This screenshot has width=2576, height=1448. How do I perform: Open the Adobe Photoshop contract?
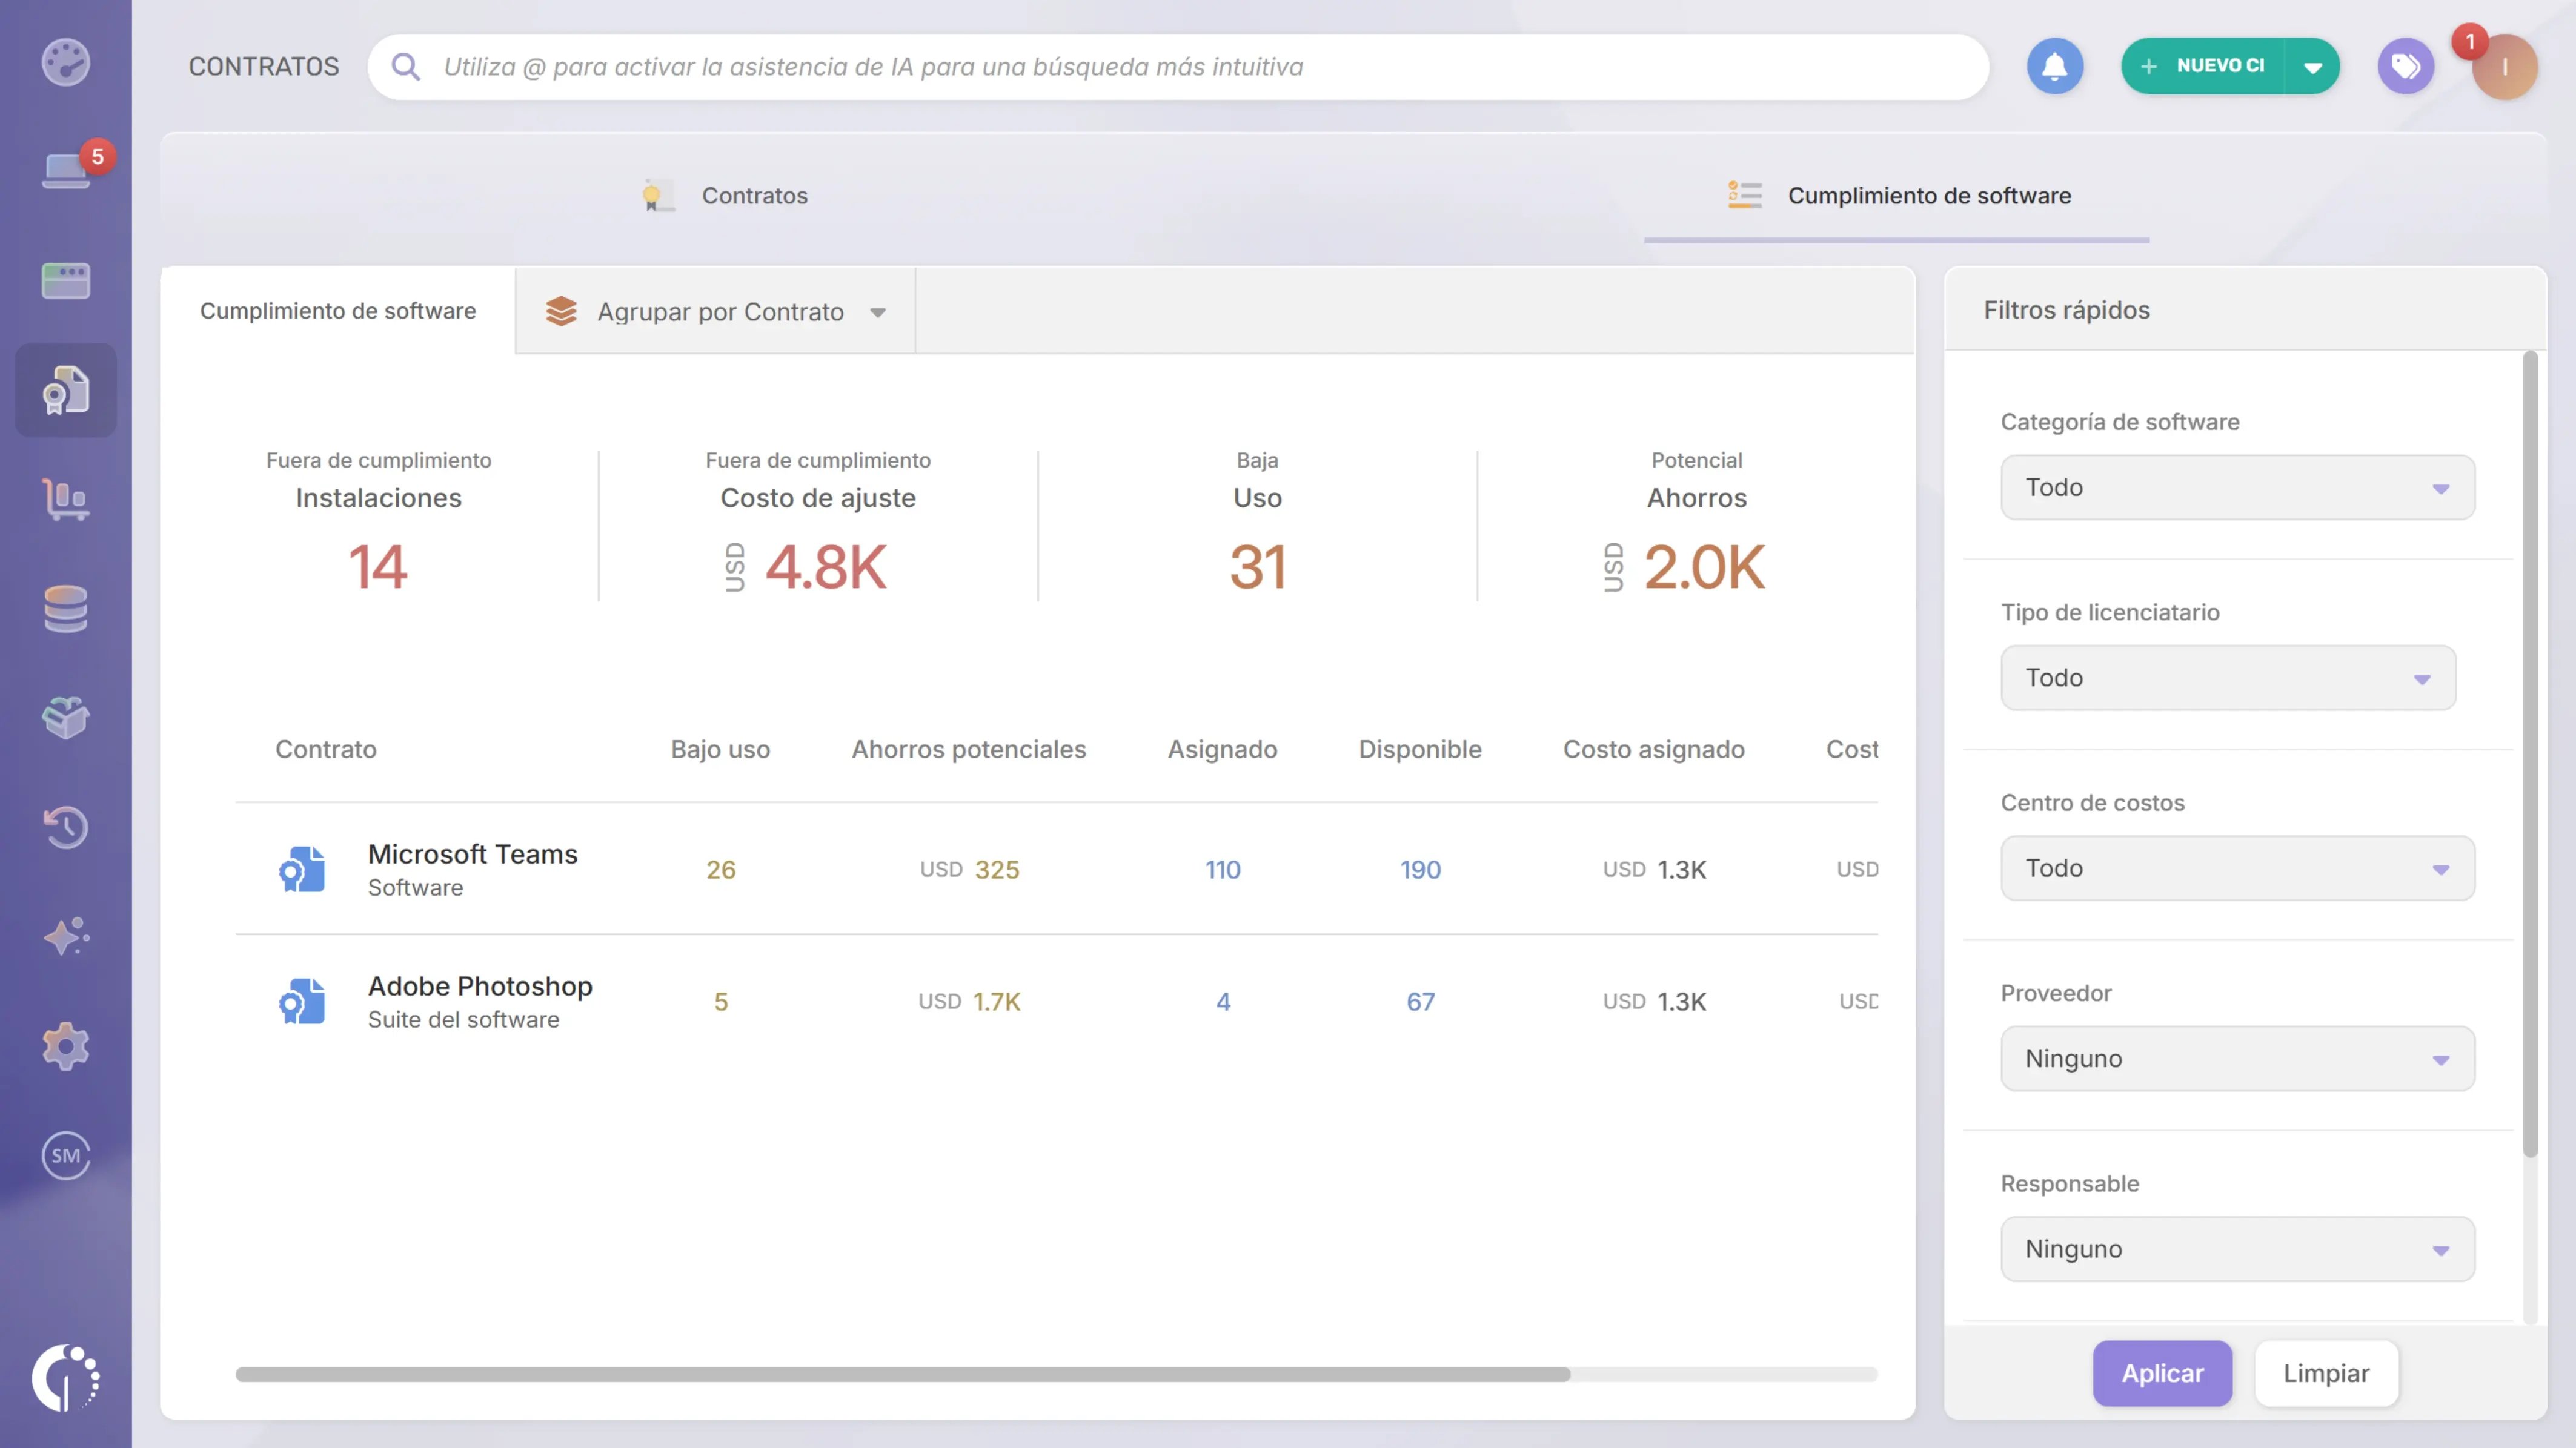(480, 987)
